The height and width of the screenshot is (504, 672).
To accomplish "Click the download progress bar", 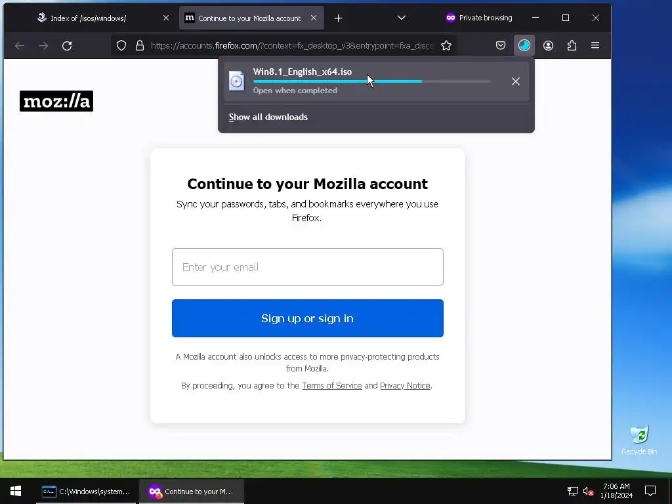I will pyautogui.click(x=371, y=81).
